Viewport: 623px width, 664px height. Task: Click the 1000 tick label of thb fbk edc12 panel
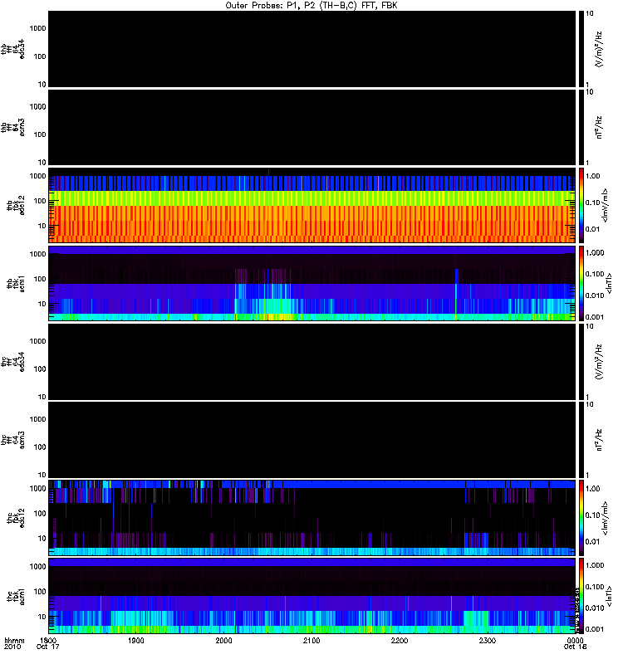pos(37,176)
